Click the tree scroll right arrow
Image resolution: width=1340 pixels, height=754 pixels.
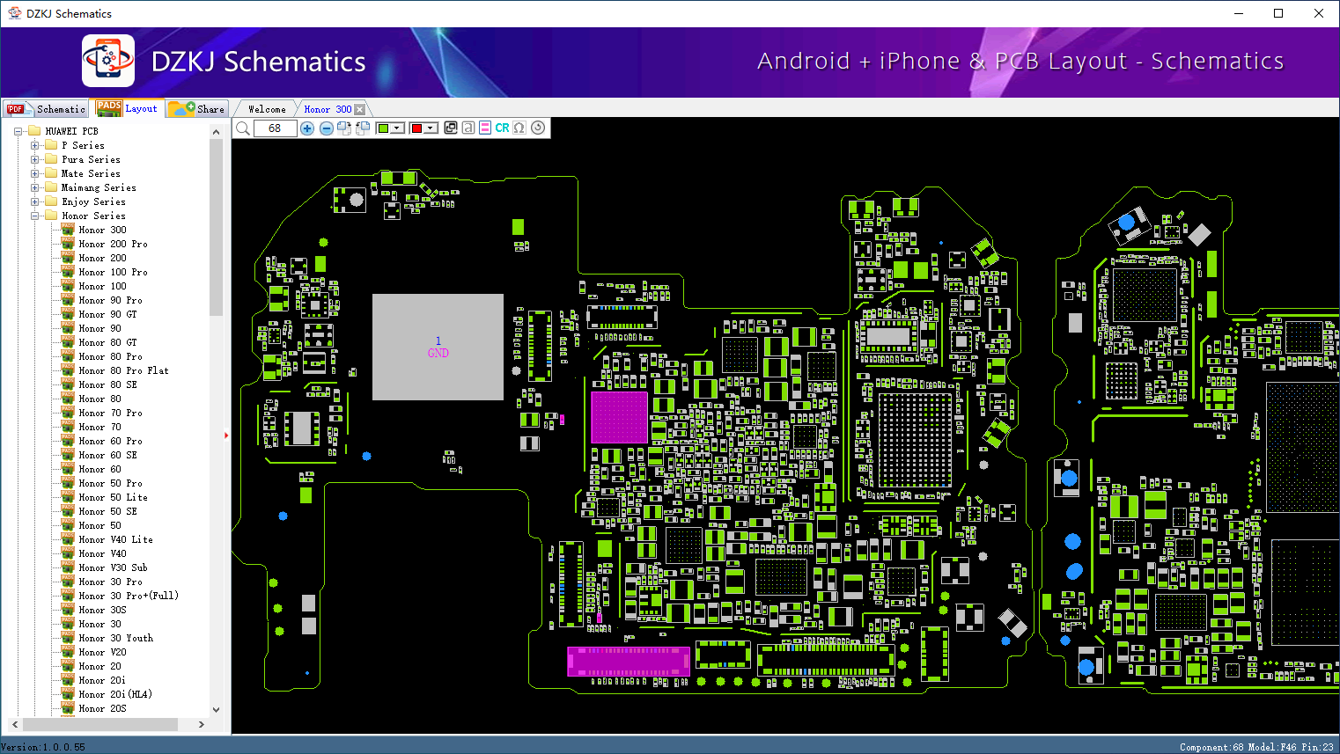202,724
